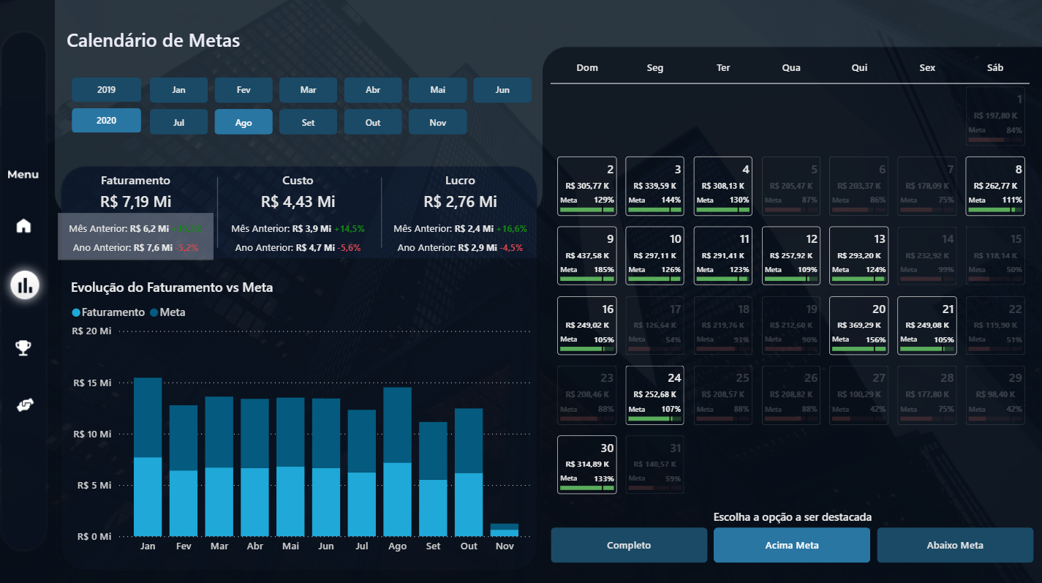Click dimmed calendar day 27 card

tap(859, 395)
